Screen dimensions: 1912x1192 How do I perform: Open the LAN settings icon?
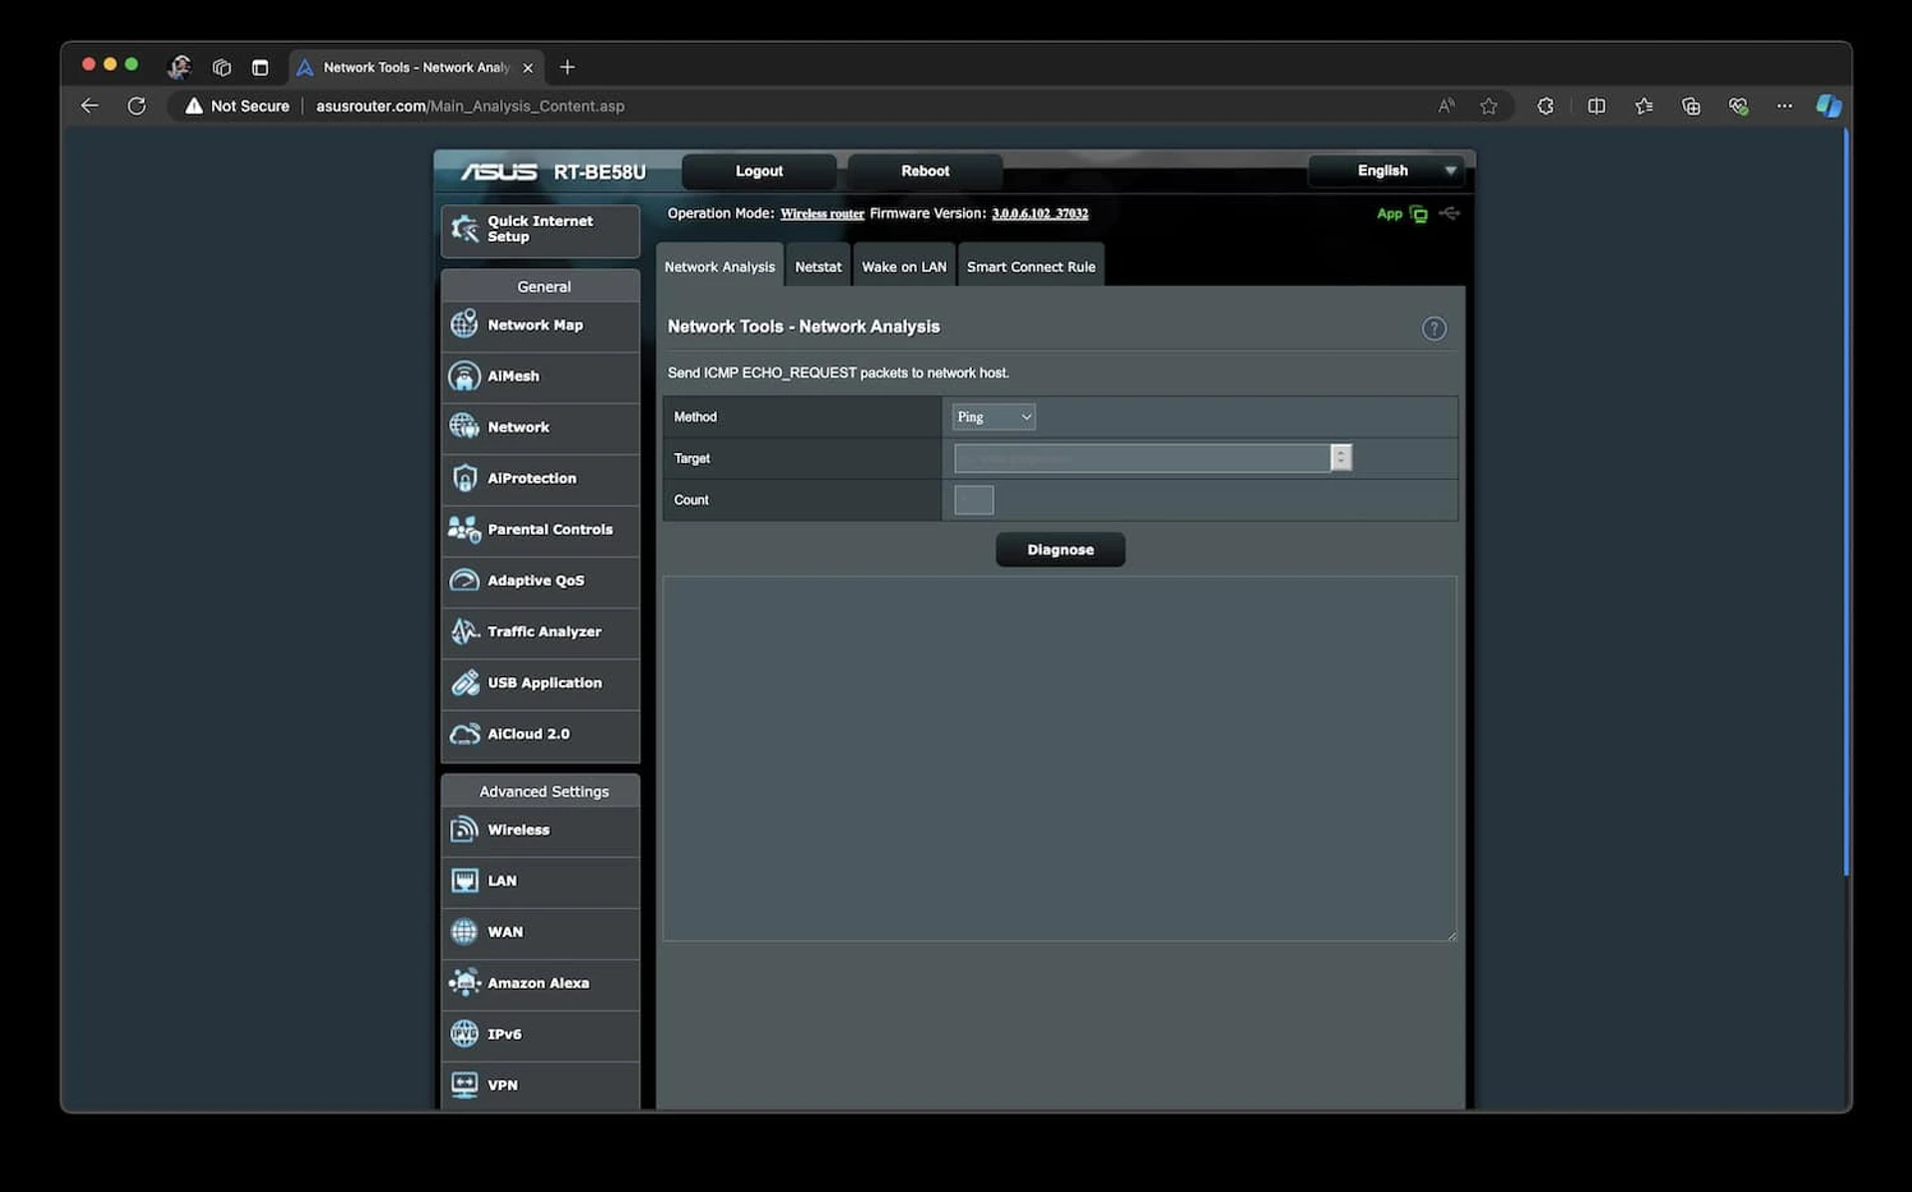coord(464,880)
